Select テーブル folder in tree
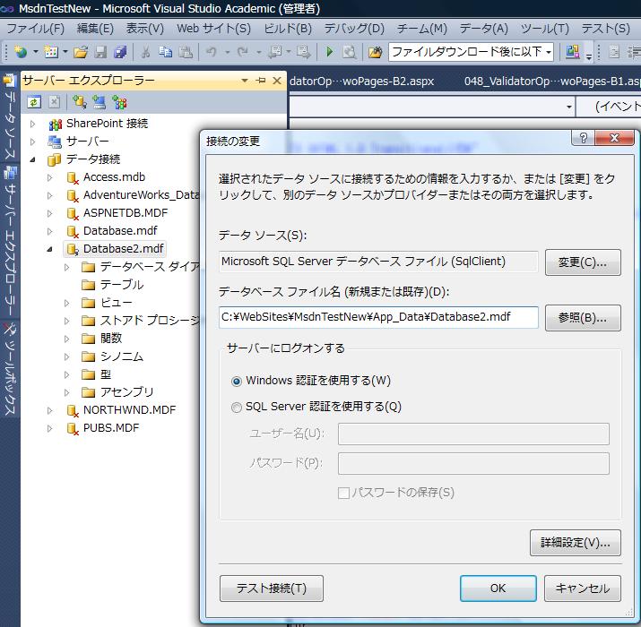Screen dimensions: 641x627 (x=121, y=285)
